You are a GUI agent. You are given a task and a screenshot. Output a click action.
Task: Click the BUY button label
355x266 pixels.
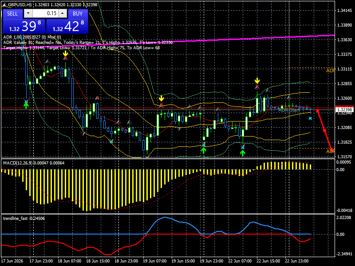point(78,14)
